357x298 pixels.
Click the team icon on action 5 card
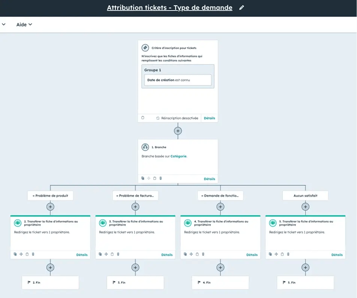click(273, 223)
